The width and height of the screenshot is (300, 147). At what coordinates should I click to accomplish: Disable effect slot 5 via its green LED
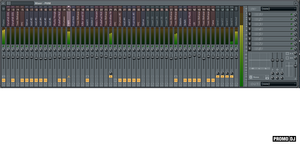(292, 34)
